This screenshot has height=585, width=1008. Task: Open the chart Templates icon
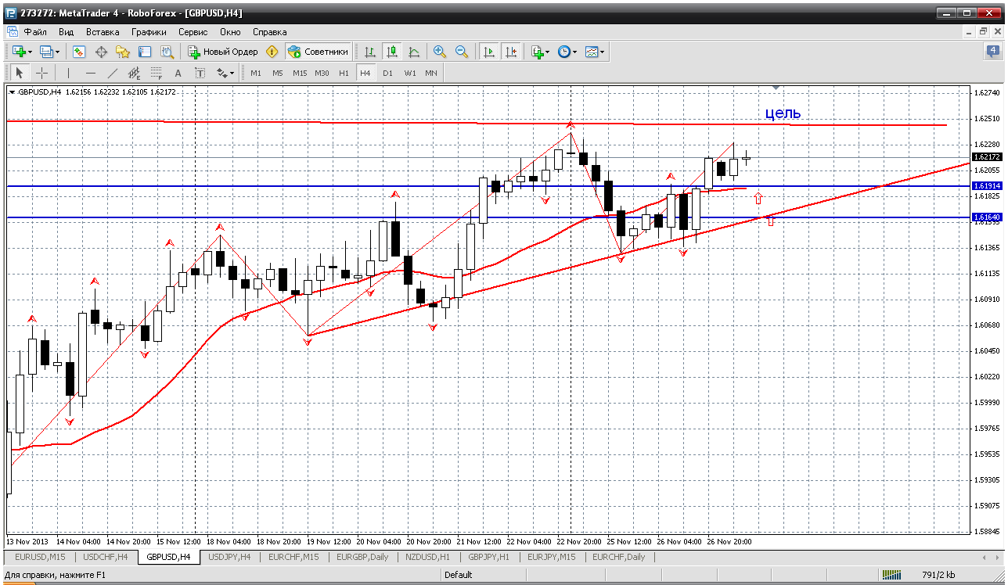click(592, 52)
